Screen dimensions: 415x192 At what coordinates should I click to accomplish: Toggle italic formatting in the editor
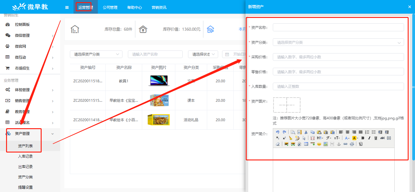[369, 138]
